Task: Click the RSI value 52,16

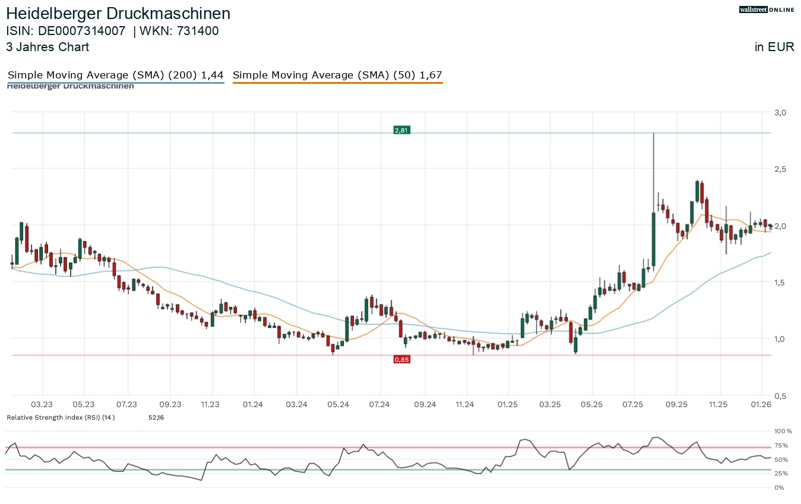Action: (x=156, y=418)
